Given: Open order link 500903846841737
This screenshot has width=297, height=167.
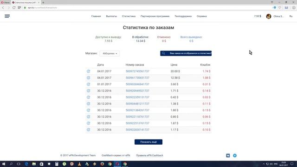Looking at the screenshot, I should coord(137,84).
